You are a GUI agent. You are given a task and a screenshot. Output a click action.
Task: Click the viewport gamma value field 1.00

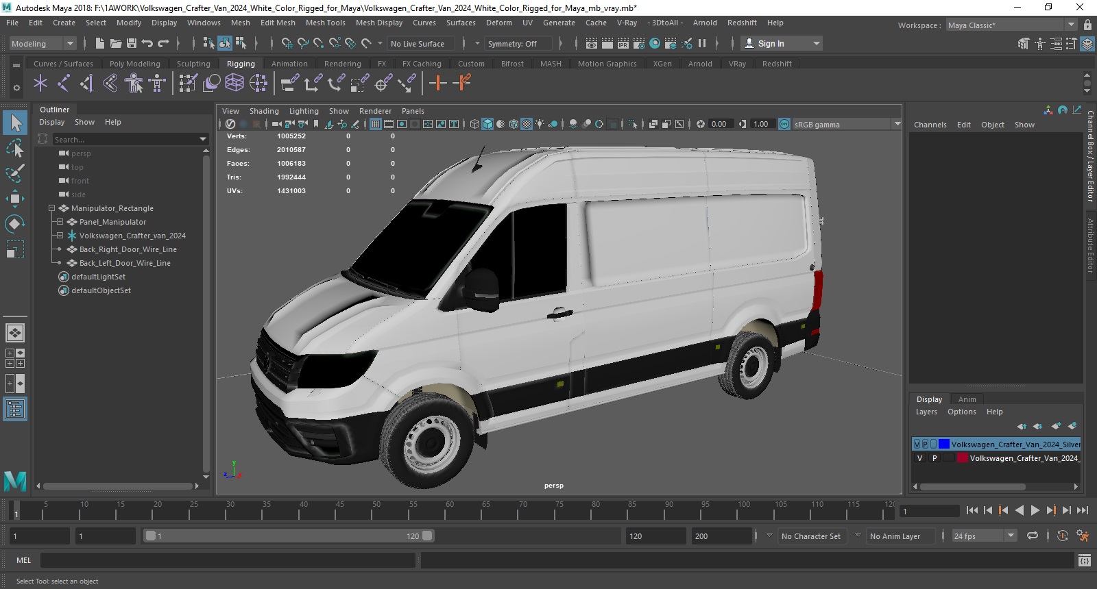pyautogui.click(x=761, y=124)
